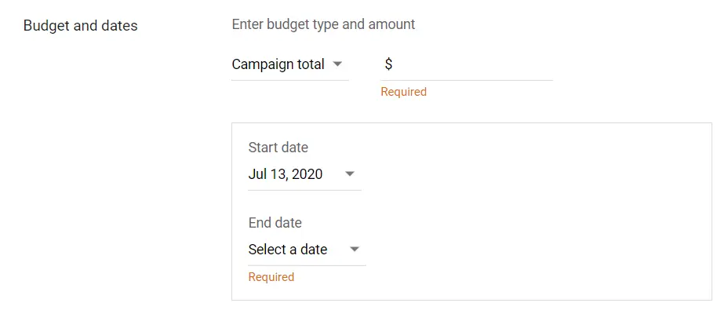
Task: Click the Start date label
Action: (x=278, y=148)
